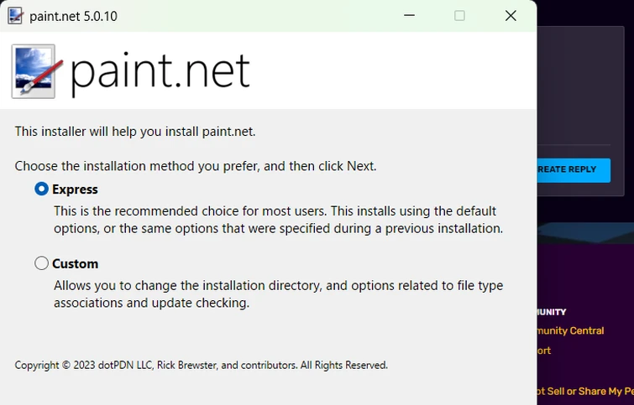Minimize the paint.net installer window
The height and width of the screenshot is (405, 634).
[409, 16]
